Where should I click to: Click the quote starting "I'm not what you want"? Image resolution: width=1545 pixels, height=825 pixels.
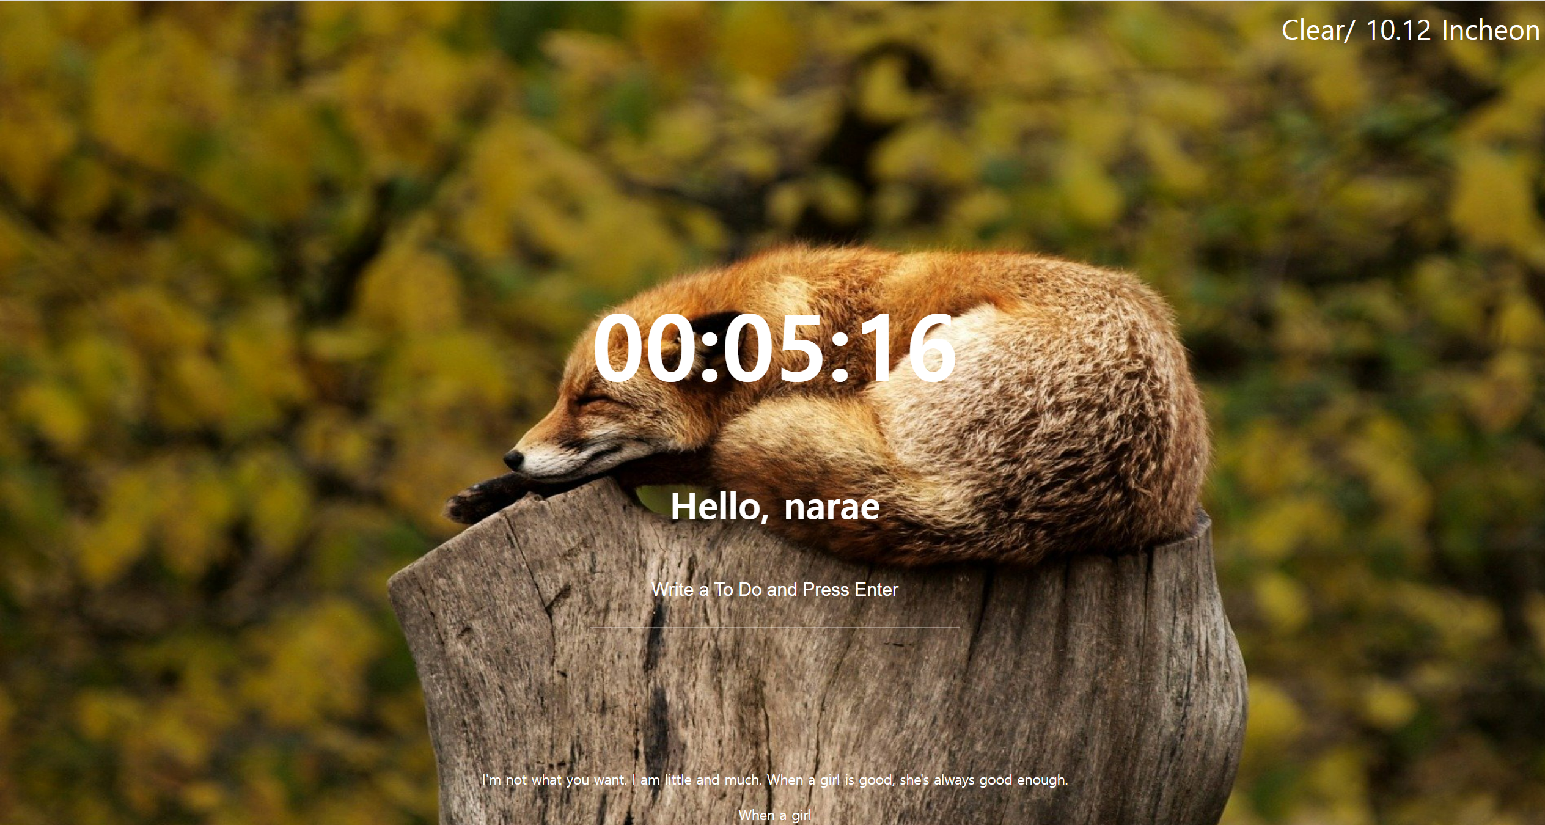coord(774,780)
